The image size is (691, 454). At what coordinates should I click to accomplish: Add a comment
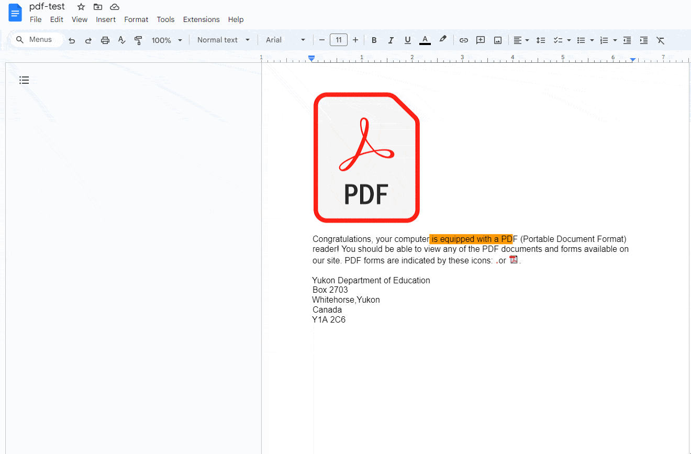click(481, 40)
